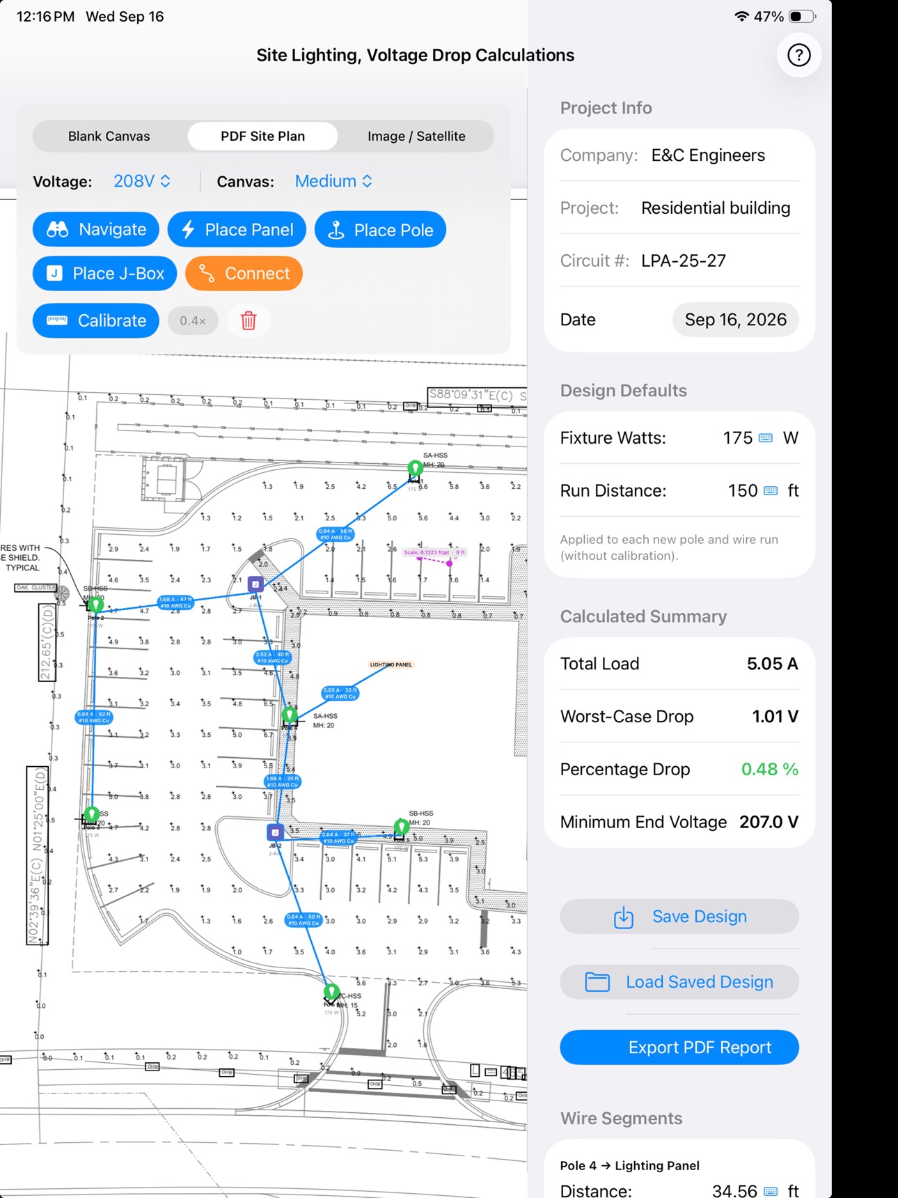The image size is (898, 1198).
Task: Tap the JB-1 junction box icon
Action: tap(255, 584)
